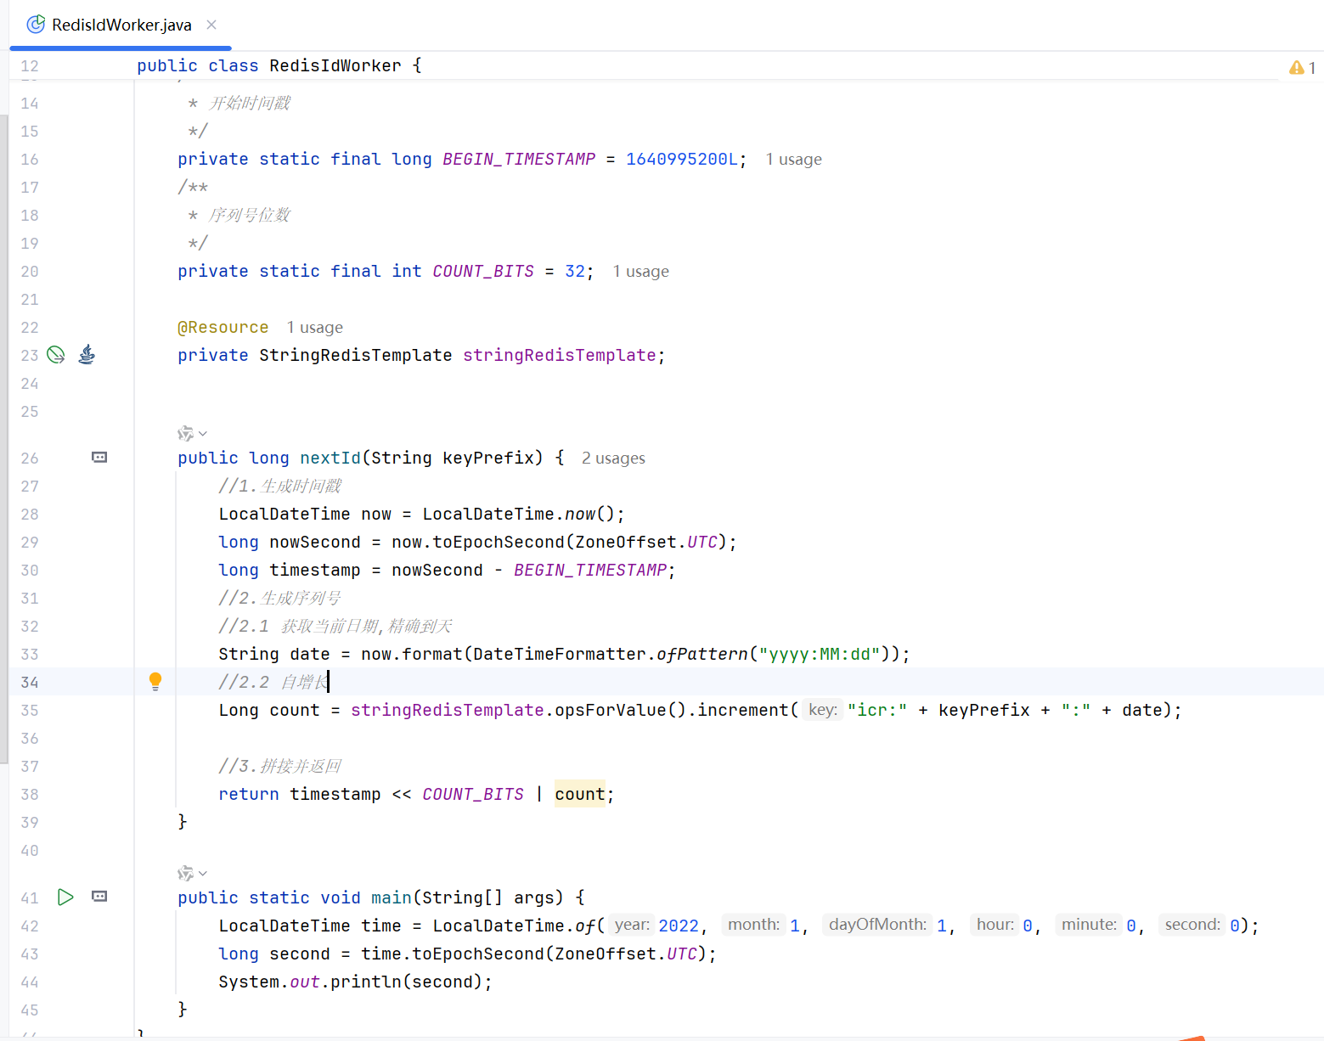
Task: Show the 1 usage hint next to @Resource
Action: pos(315,328)
